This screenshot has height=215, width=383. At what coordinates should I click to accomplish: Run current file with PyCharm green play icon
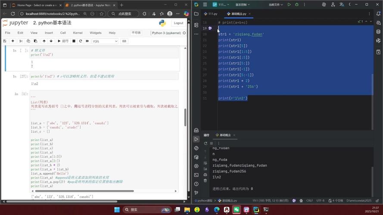(289, 4)
